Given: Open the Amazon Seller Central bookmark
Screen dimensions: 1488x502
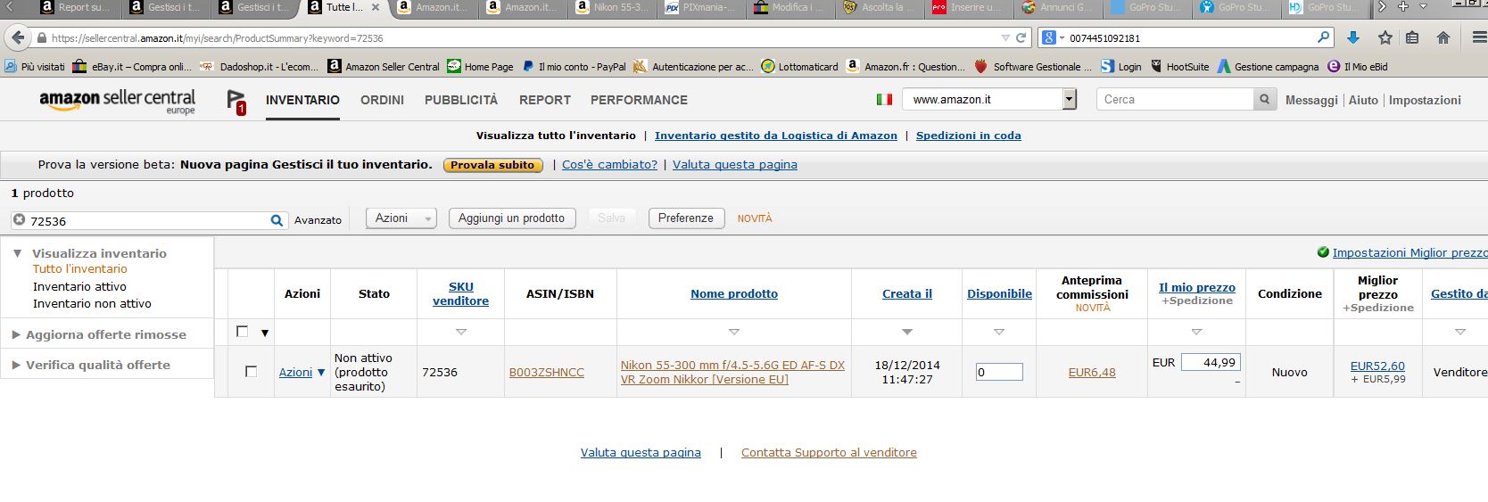Looking at the screenshot, I should tap(384, 67).
